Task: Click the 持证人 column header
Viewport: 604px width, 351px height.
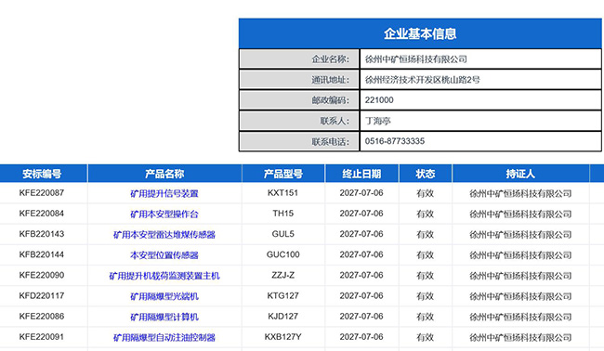Action: 520,174
